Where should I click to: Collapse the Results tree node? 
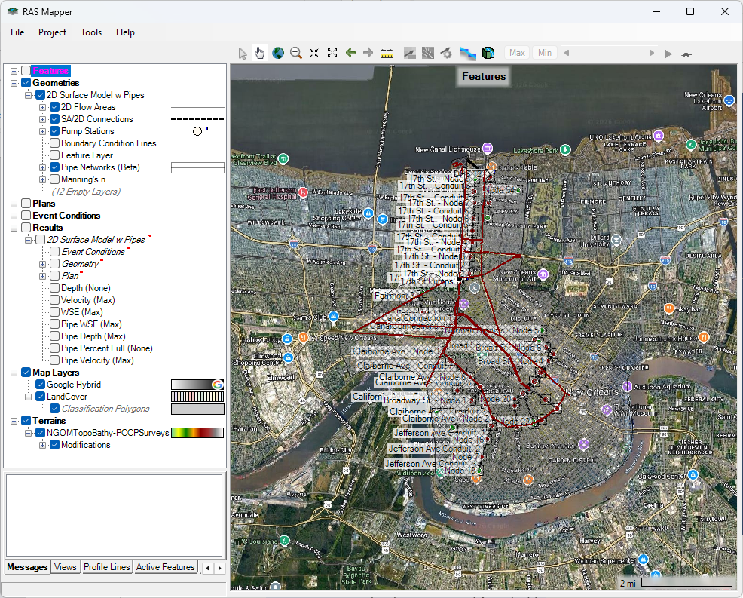coord(14,228)
